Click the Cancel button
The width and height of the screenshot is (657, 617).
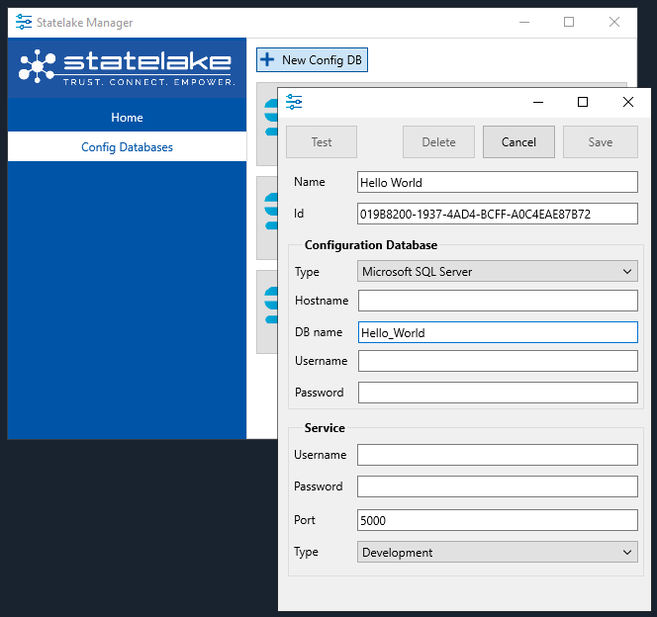click(x=518, y=142)
